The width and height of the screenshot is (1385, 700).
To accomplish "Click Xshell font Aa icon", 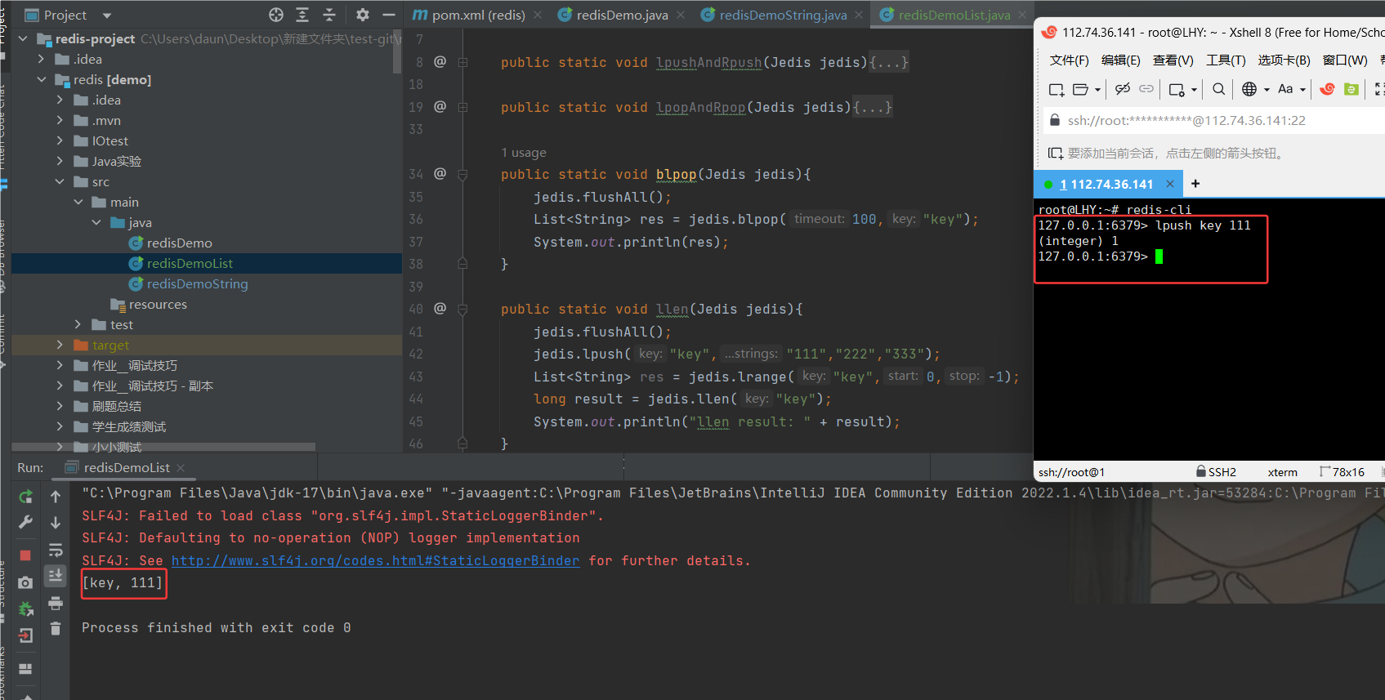I will (x=1285, y=89).
